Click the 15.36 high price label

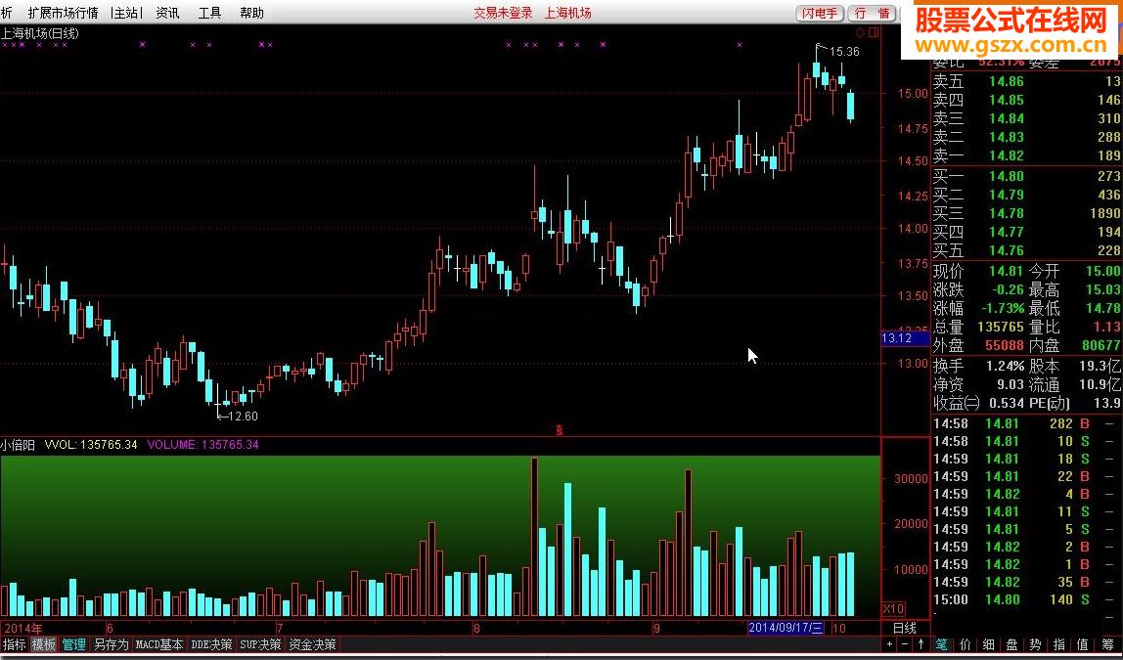(844, 52)
